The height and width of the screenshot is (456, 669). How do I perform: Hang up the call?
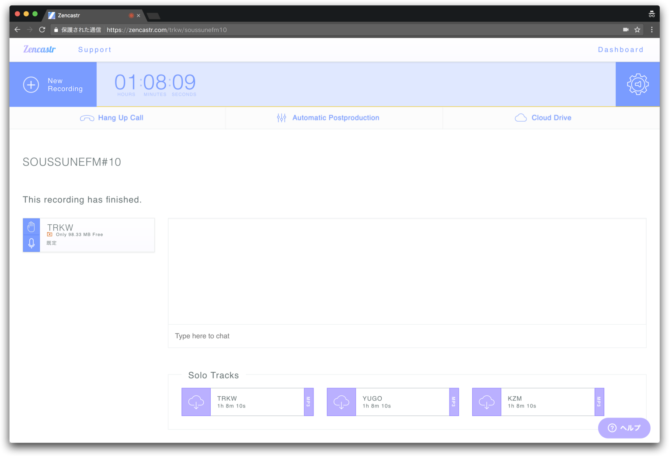(x=112, y=118)
